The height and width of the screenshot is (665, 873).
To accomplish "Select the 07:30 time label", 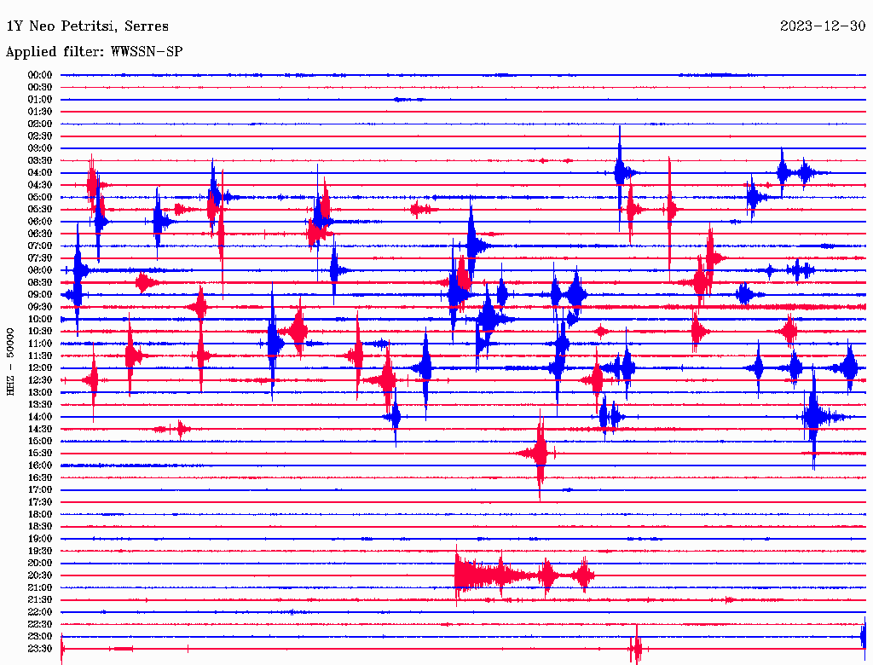I will point(40,257).
